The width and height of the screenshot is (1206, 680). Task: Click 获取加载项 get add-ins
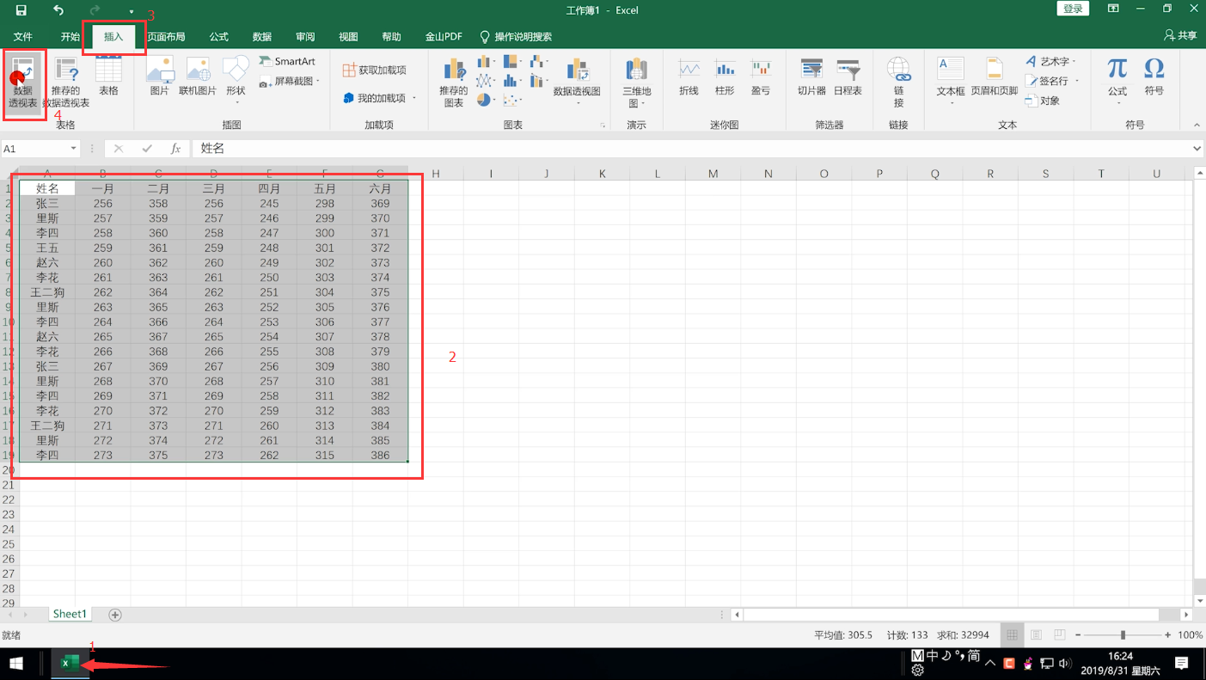pos(375,70)
